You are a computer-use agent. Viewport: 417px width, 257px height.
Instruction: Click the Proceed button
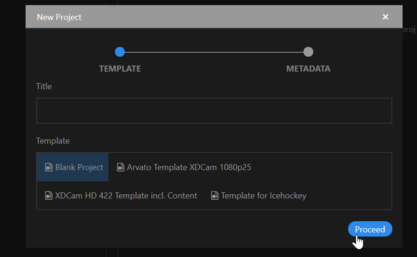[370, 229]
